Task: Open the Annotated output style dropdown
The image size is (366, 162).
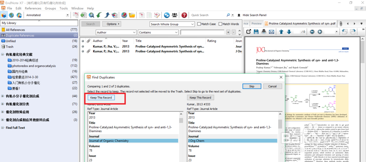Action: [67, 15]
